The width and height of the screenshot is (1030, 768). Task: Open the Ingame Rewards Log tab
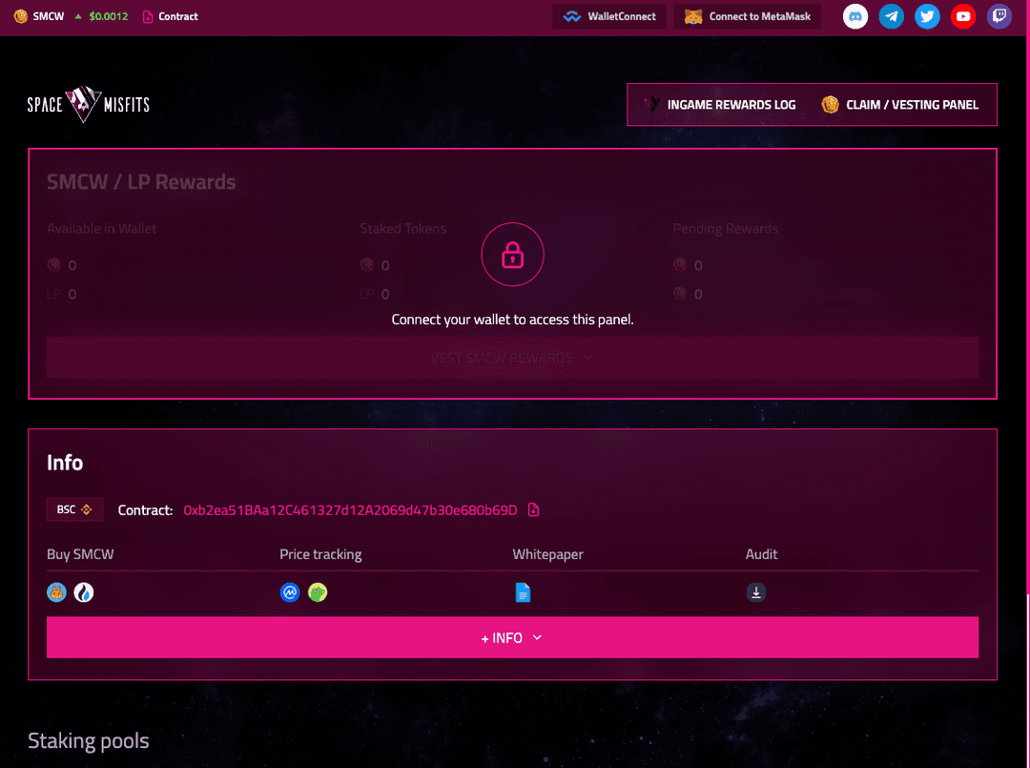click(719, 104)
